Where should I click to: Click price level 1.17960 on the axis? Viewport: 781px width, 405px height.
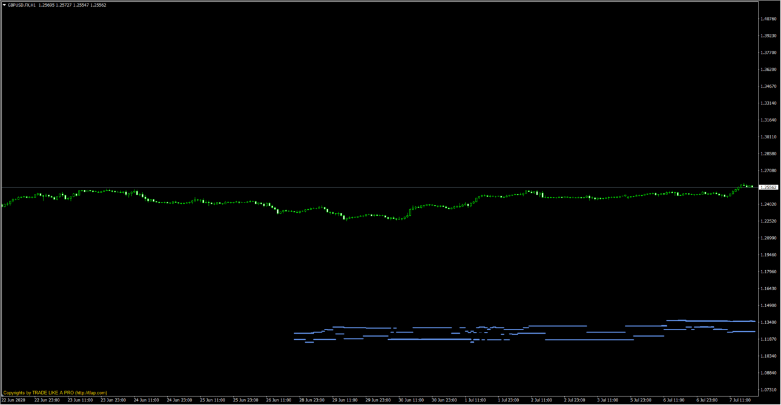tap(769, 272)
